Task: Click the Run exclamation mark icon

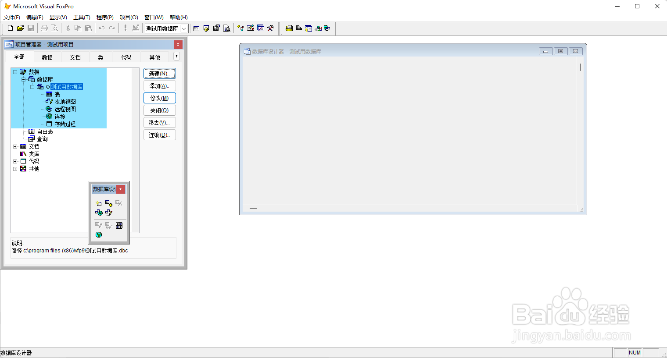Action: click(126, 28)
